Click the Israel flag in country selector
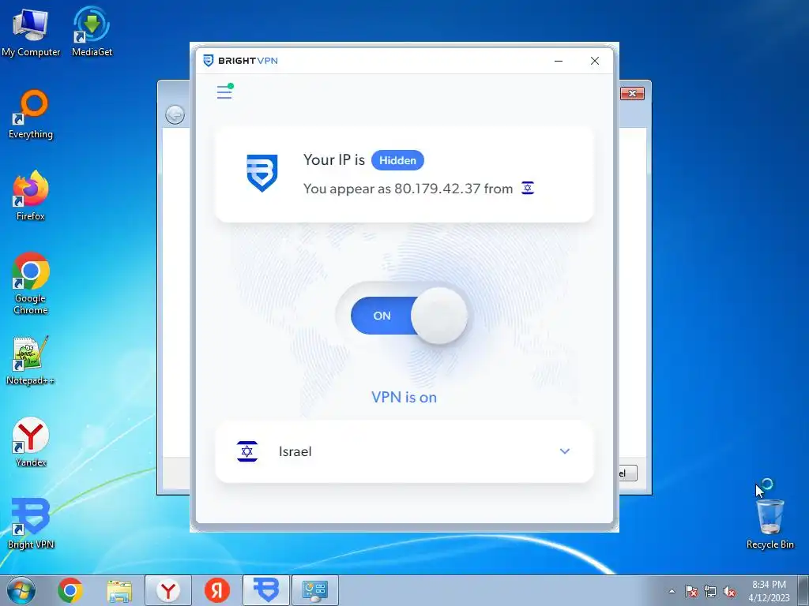The image size is (809, 606). (x=247, y=451)
